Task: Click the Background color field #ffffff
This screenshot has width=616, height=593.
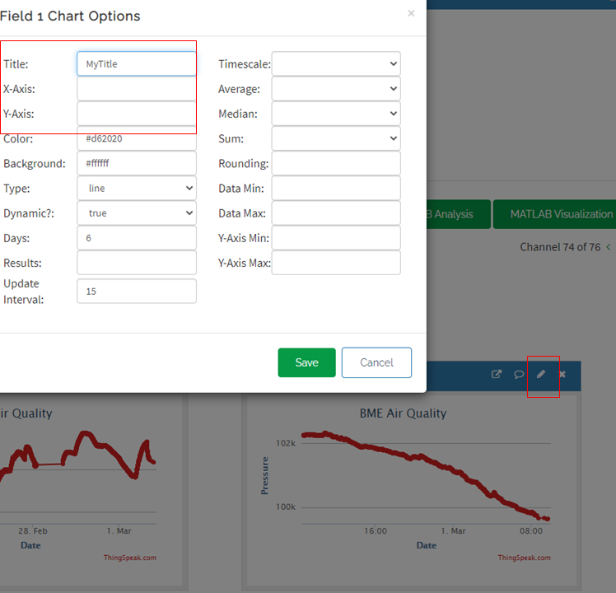Action: [x=137, y=164]
